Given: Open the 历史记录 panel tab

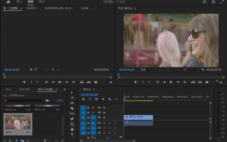Looking at the screenshot, I should tap(24, 89).
